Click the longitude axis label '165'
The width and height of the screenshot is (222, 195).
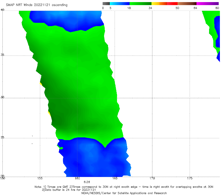tap(115, 178)
